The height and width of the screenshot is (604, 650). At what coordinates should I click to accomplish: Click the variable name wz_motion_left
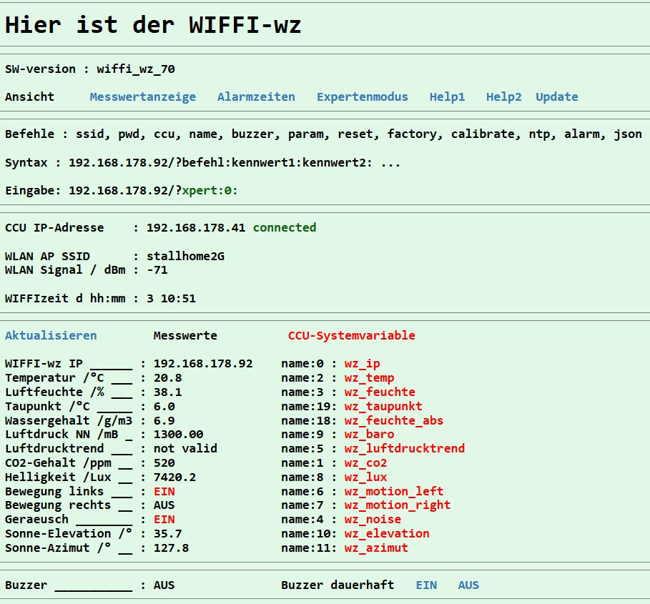click(394, 491)
